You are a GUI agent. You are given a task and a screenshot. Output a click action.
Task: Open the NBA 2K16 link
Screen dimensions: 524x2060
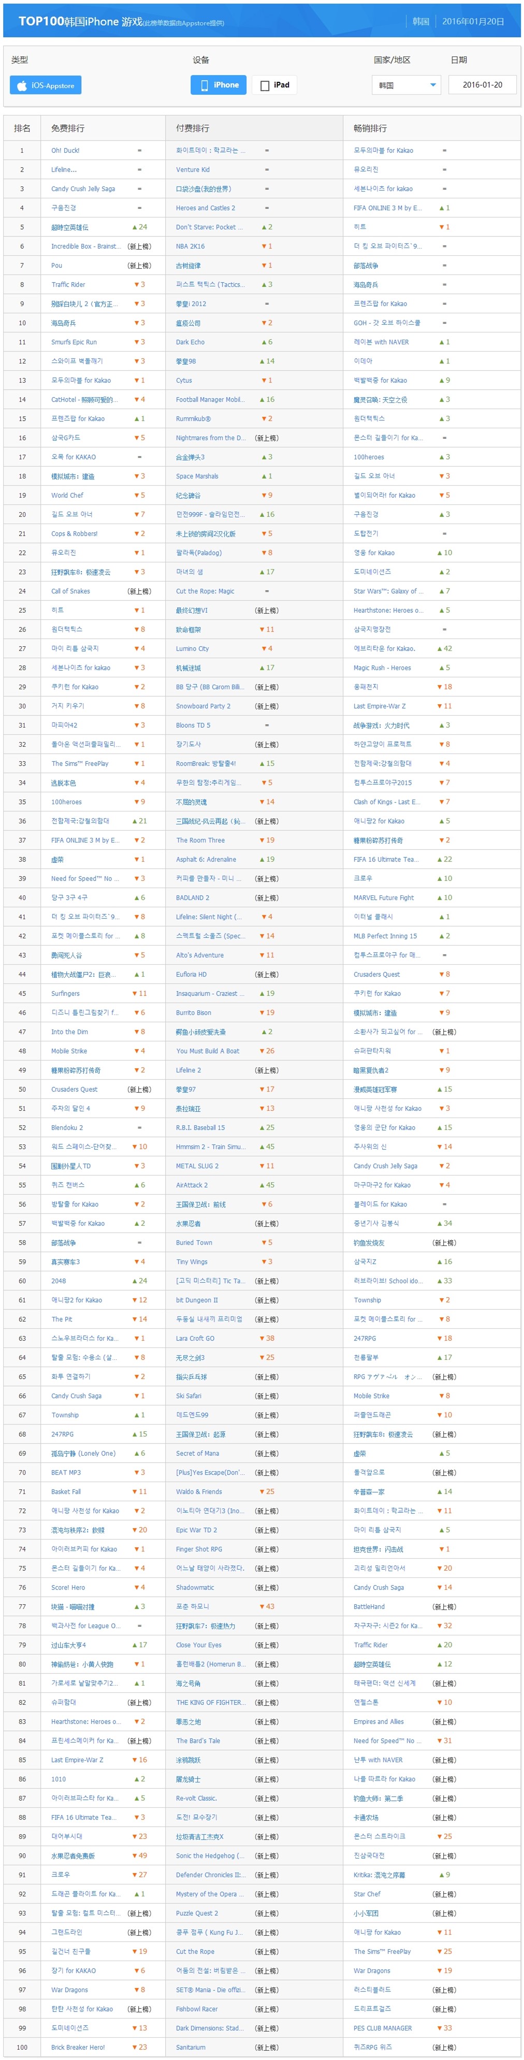pos(191,246)
